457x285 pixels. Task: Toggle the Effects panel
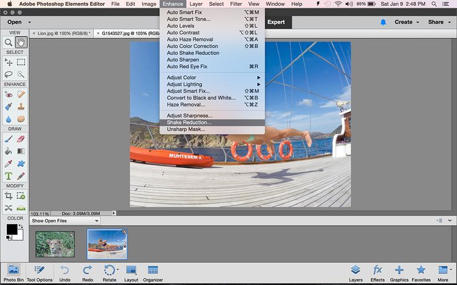point(378,273)
